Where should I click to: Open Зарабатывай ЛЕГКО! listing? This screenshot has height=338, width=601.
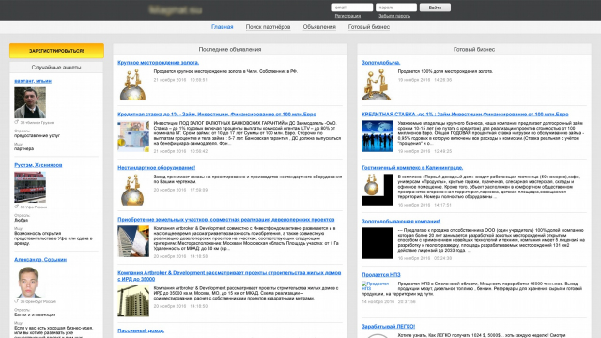pyautogui.click(x=388, y=327)
